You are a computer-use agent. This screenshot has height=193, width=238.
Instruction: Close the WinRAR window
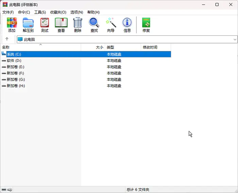231,4
